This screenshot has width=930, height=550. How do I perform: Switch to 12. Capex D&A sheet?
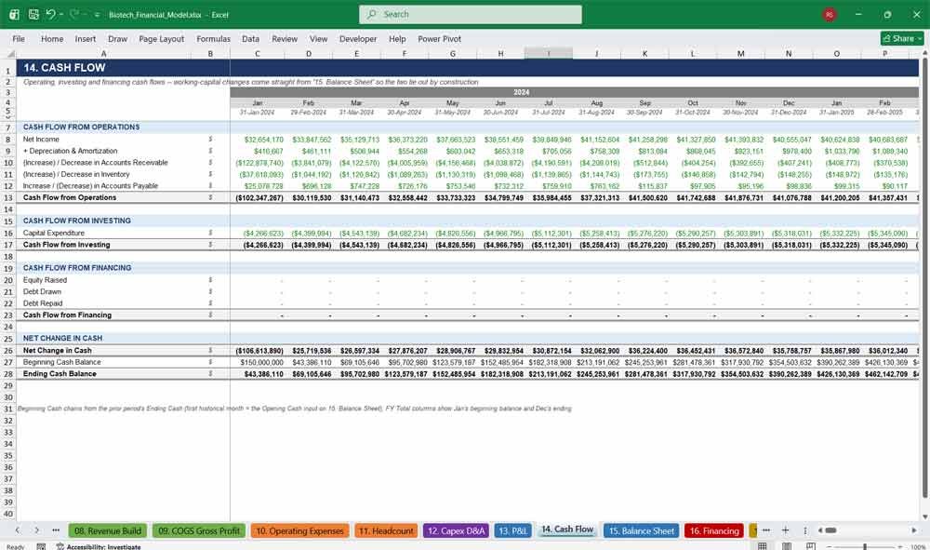[x=456, y=530]
